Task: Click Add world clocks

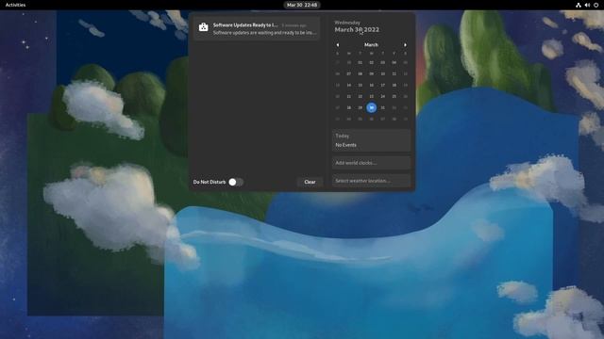Action: pyautogui.click(x=371, y=163)
